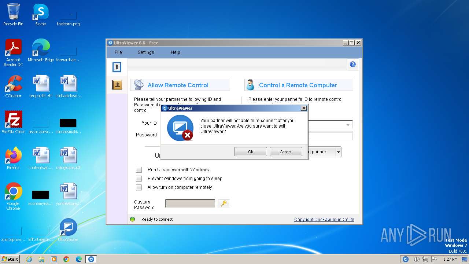Minimize the UltraViewer 6.6 main window
469x264 pixels.
point(346,43)
